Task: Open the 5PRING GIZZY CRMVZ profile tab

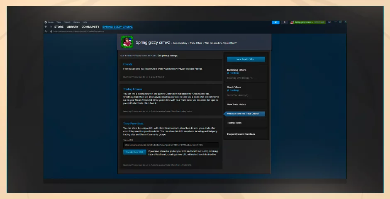Action: 117,27
